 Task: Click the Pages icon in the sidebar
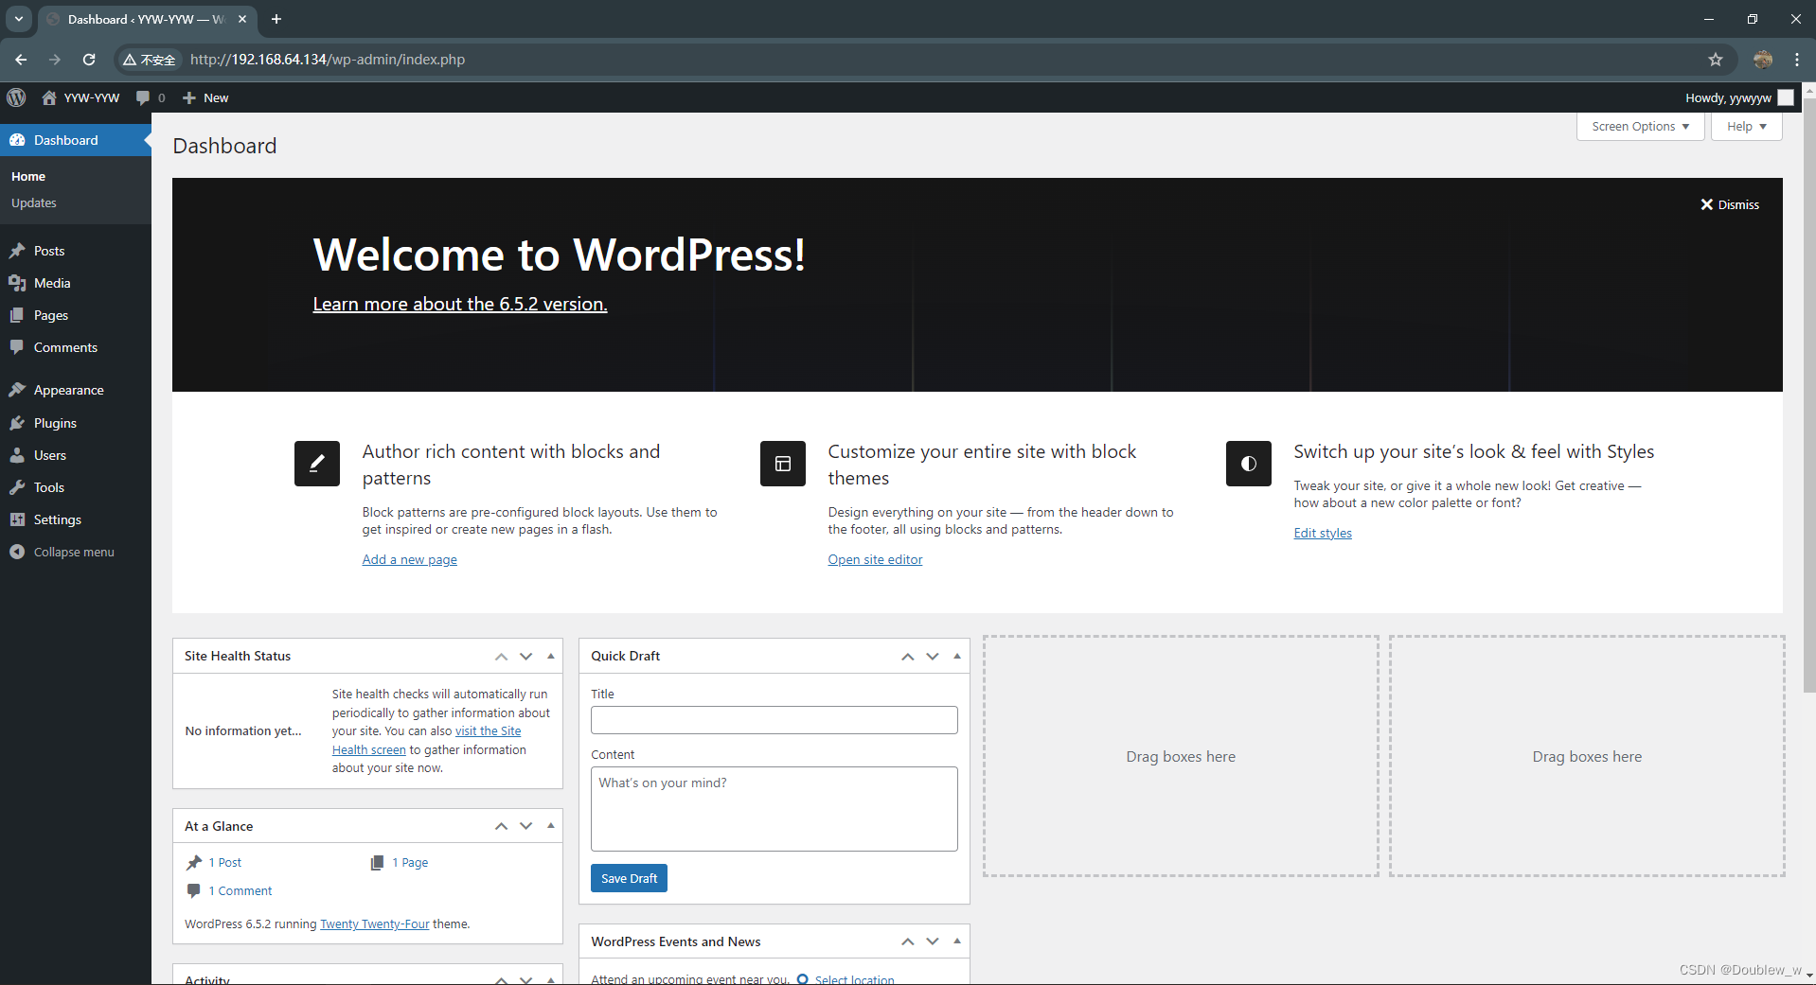[x=19, y=315]
